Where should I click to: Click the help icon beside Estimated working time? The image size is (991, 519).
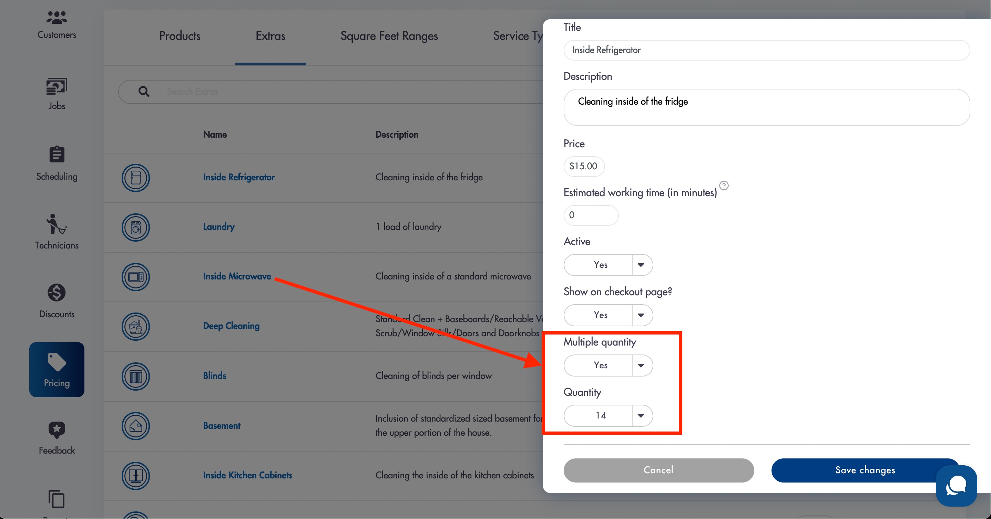click(724, 186)
